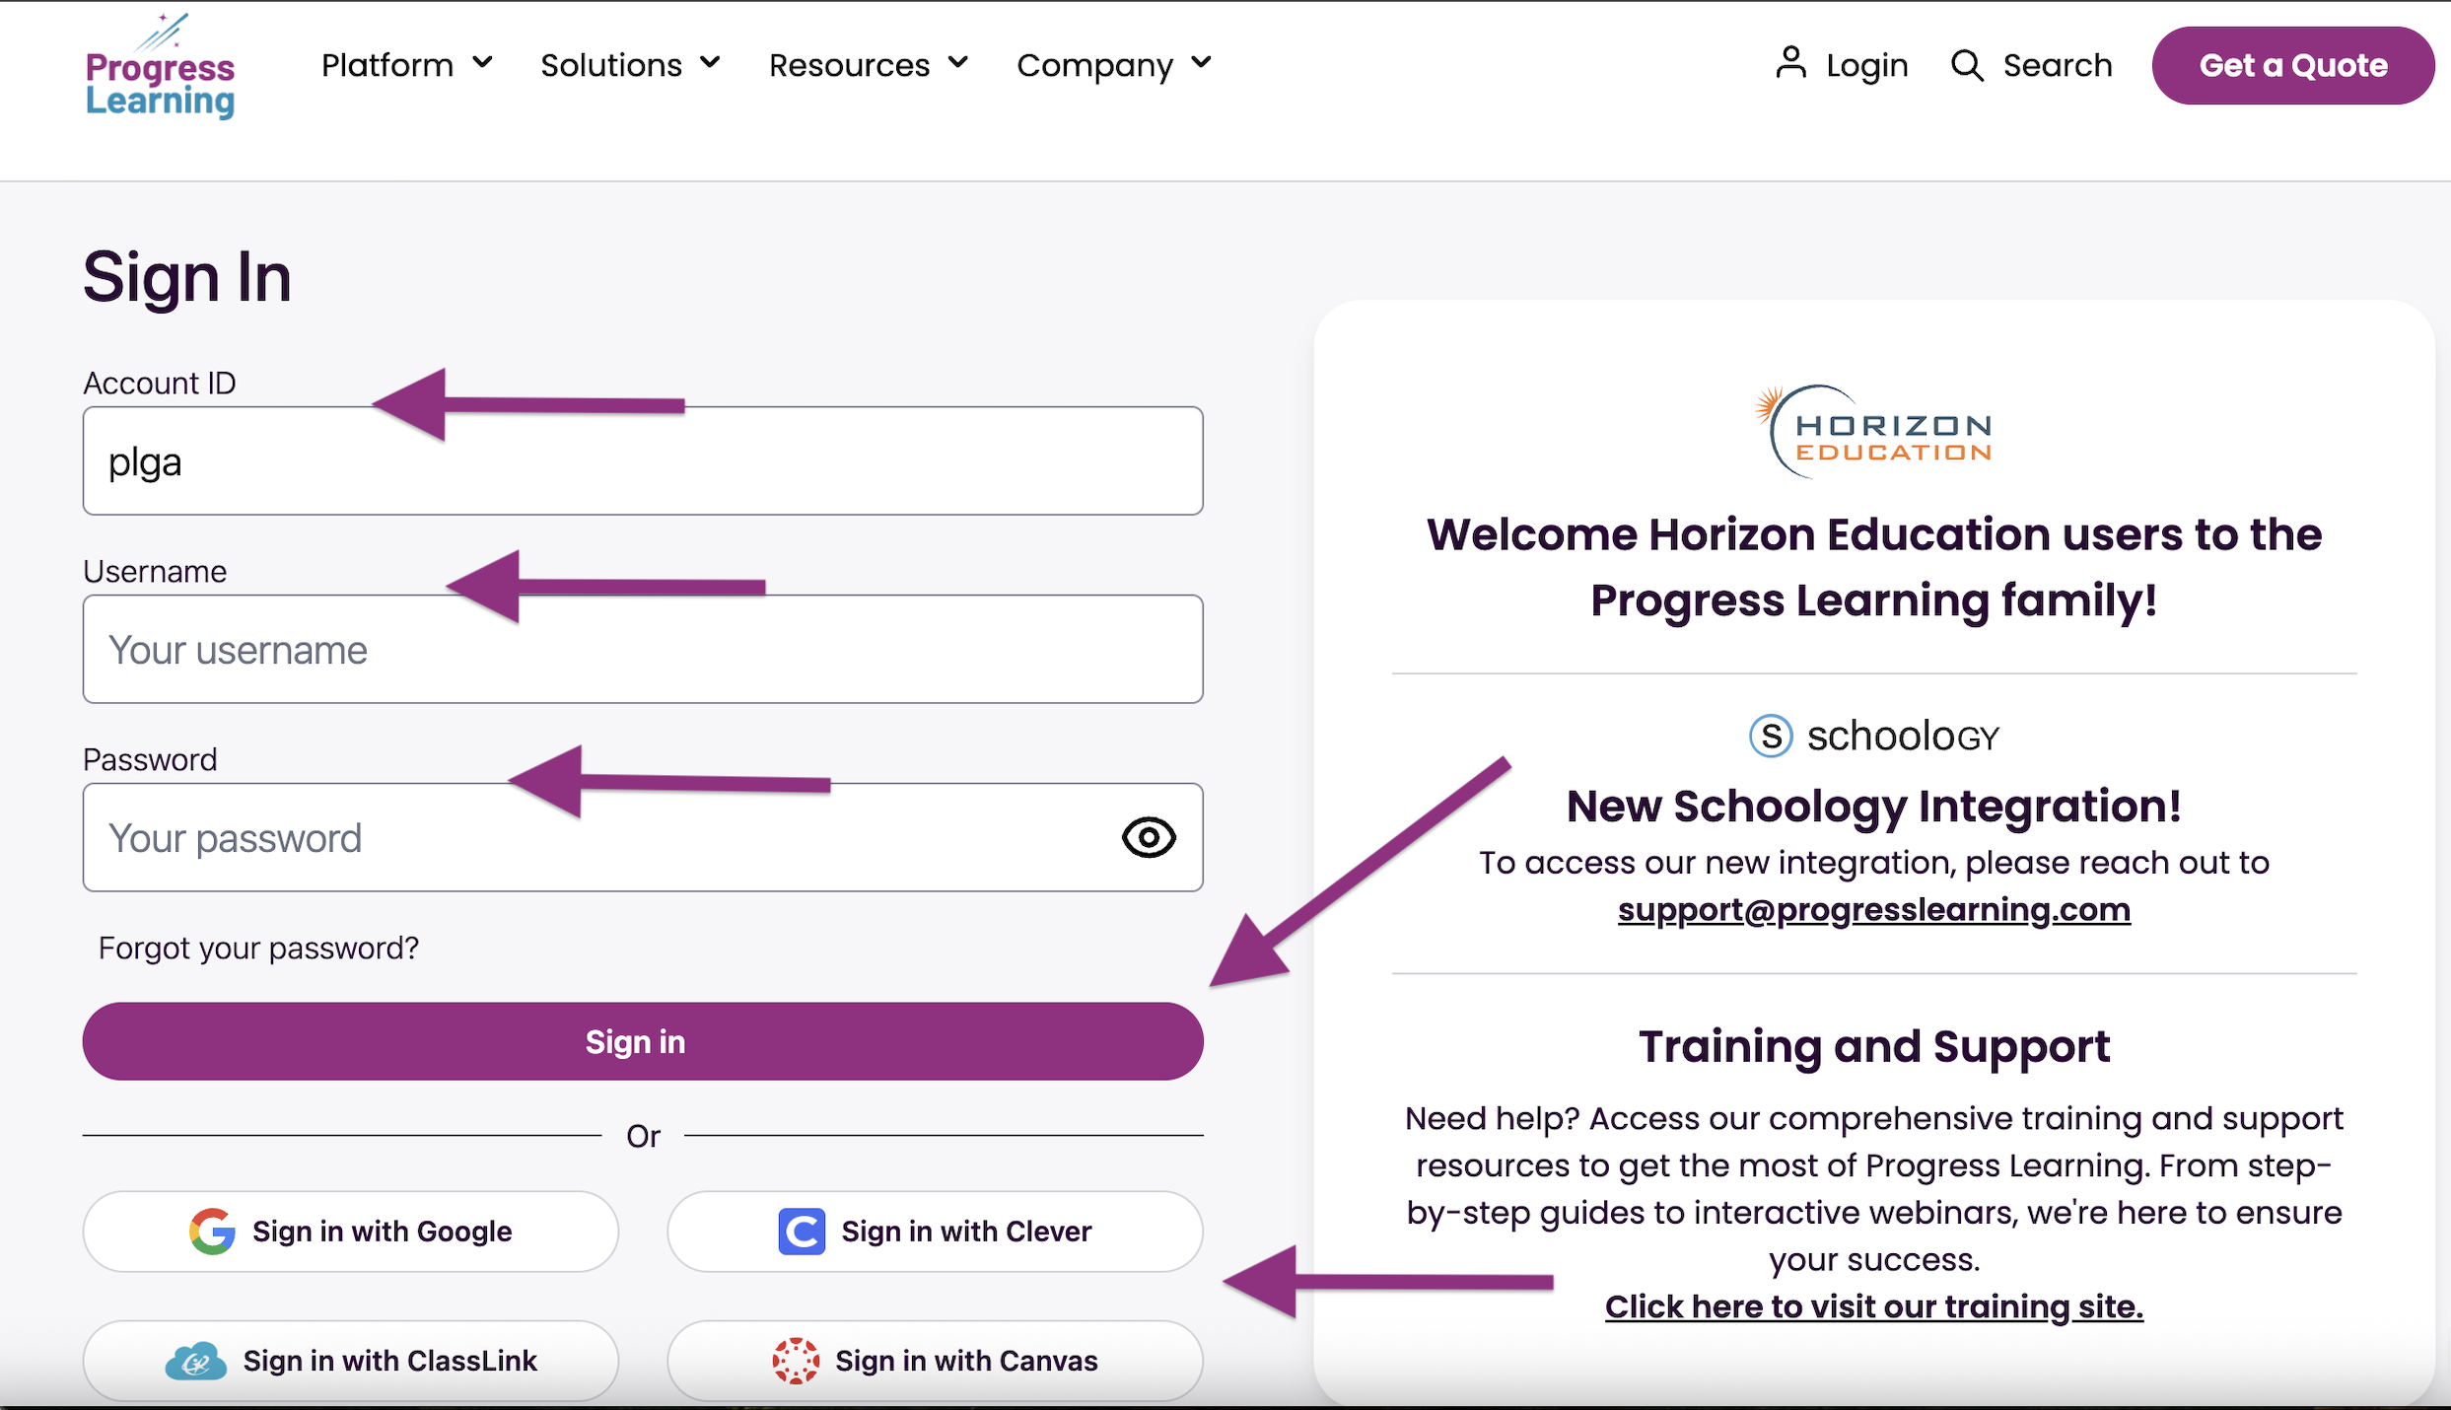
Task: Click Sign in with Canvas button
Action: 935,1361
